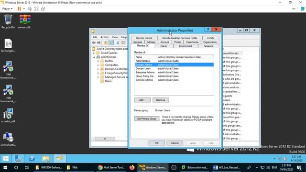Switch to the Environment tab
The width and height of the screenshot is (306, 172).
point(186,46)
